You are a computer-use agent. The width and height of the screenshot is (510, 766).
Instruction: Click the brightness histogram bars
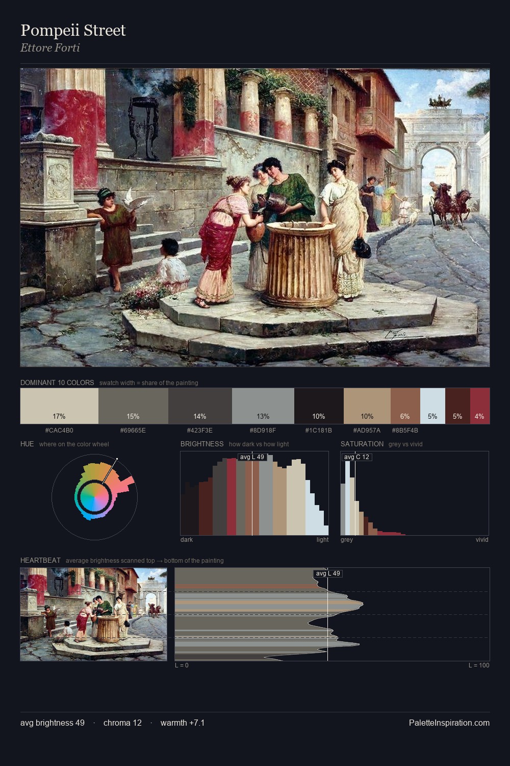(254, 493)
